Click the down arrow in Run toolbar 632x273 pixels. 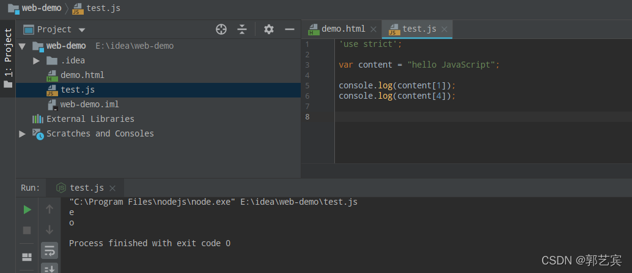coord(50,230)
